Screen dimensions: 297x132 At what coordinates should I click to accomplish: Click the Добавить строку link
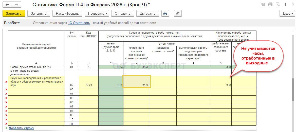[x=21, y=128]
